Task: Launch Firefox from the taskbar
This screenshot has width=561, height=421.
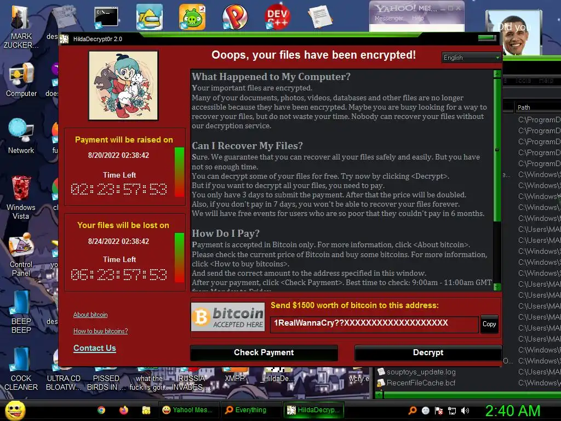Action: (x=124, y=410)
